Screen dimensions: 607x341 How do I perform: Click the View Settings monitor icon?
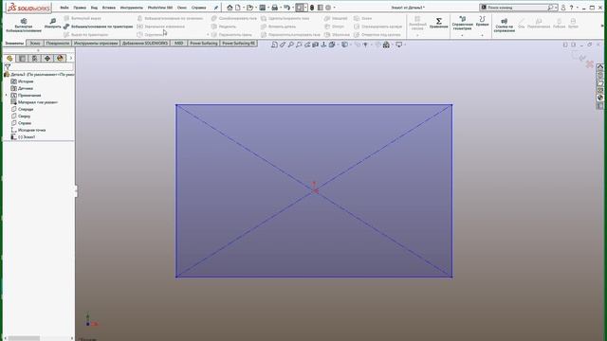tap(398, 45)
